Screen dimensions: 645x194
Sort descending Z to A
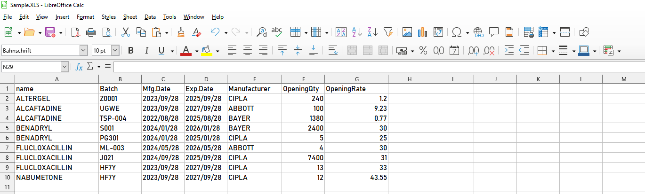372,32
